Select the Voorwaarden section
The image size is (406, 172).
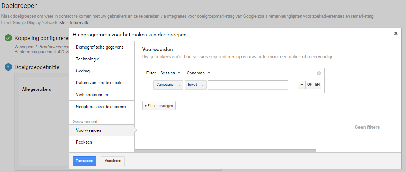tap(102, 130)
